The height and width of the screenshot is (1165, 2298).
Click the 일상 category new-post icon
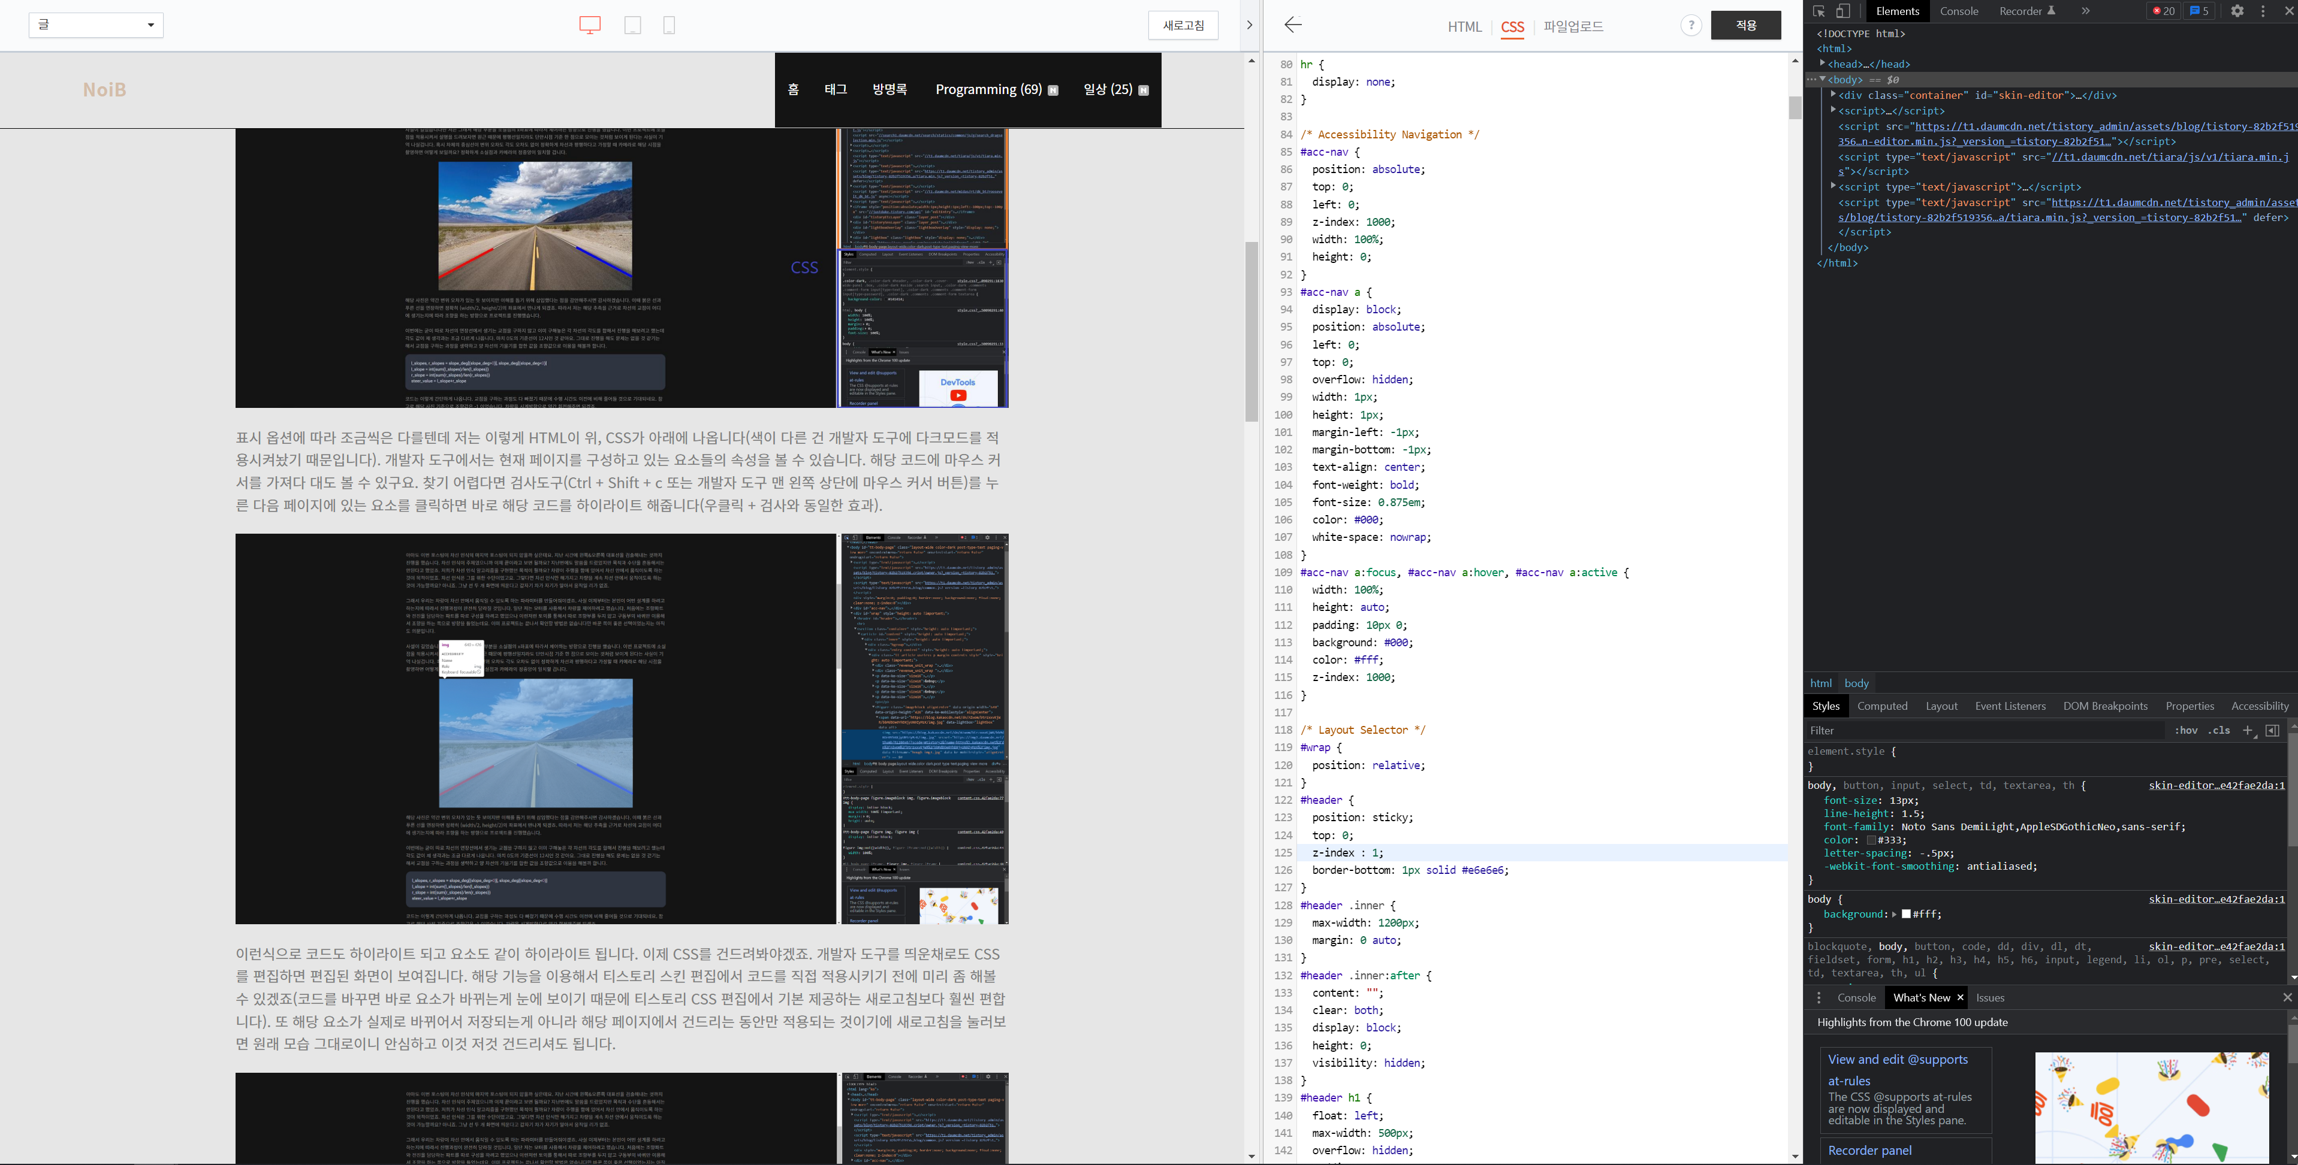1144,90
